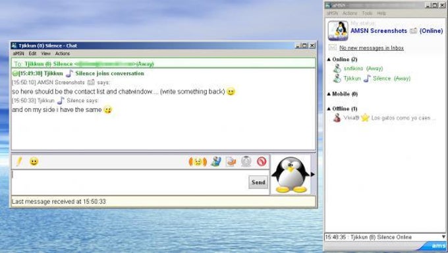The height and width of the screenshot is (253, 448).
Task: Collapse the Mobile (0) group
Action: point(329,94)
